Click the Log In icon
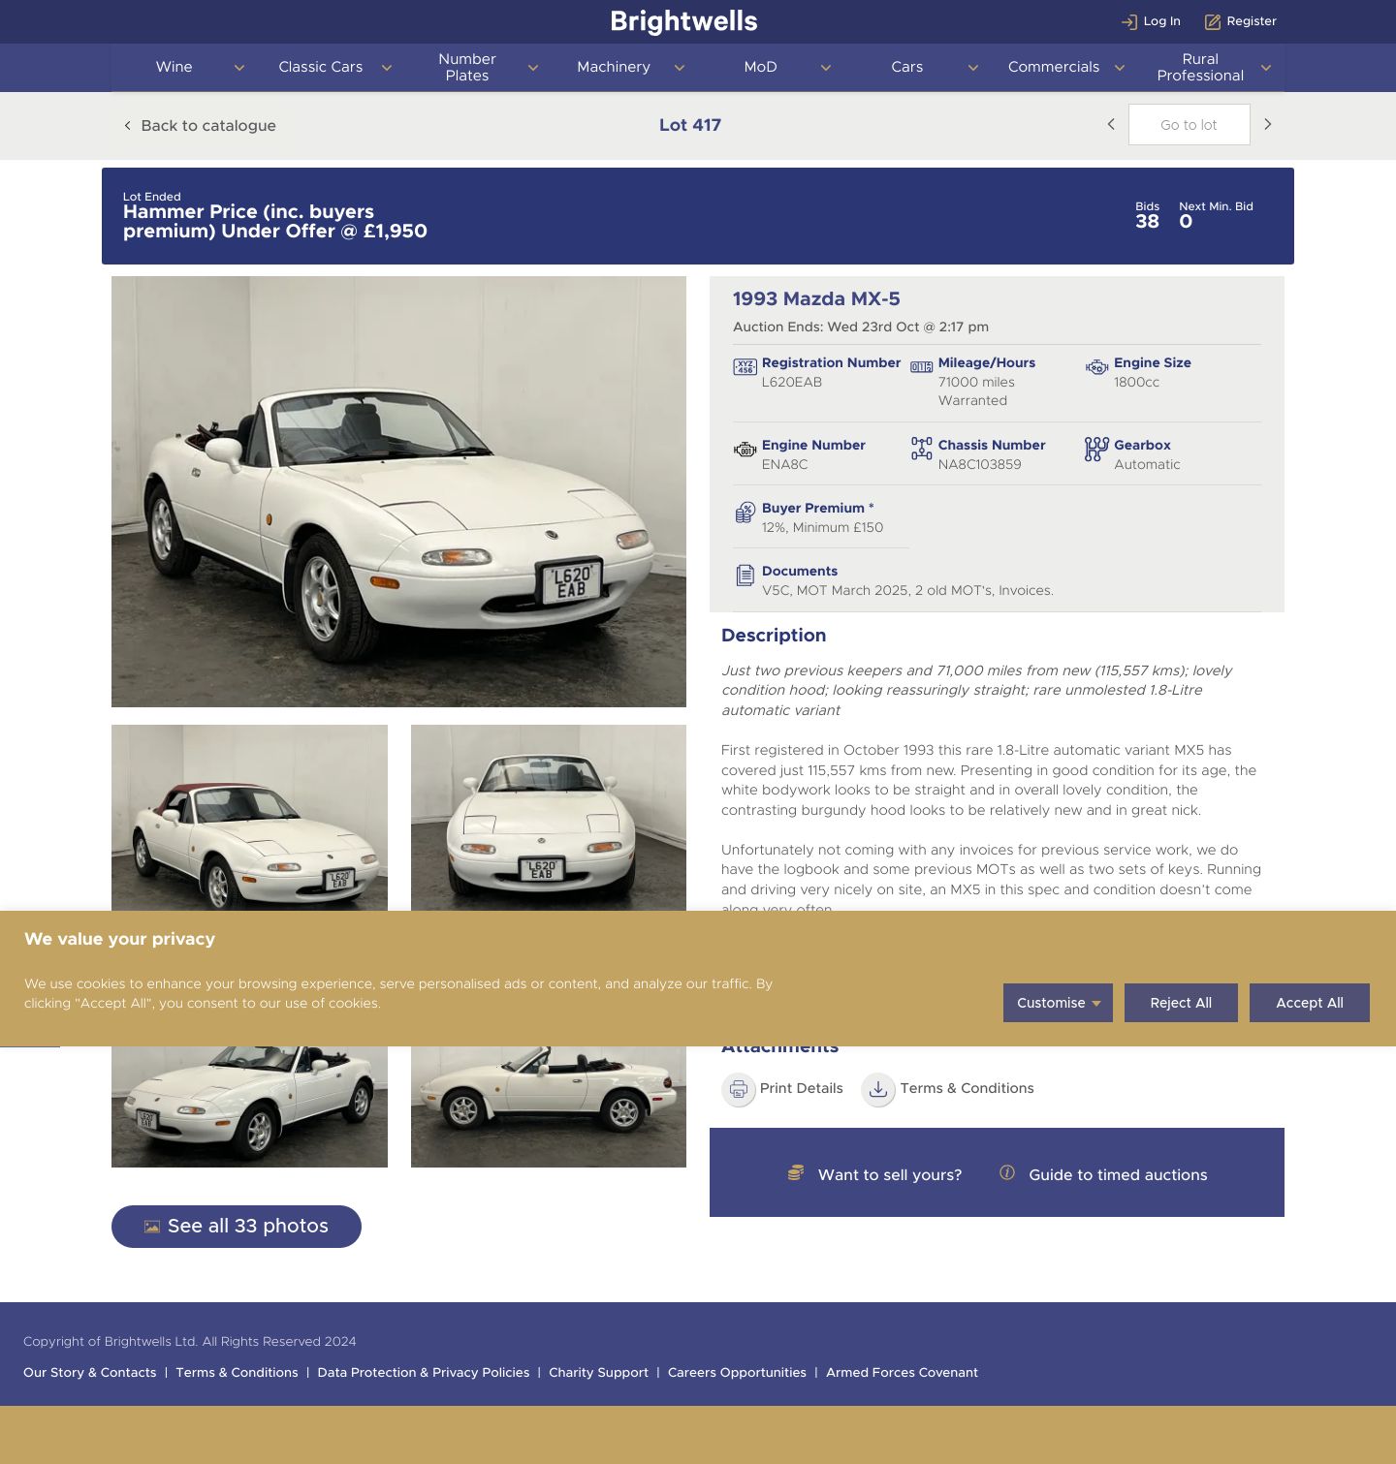This screenshot has height=1464, width=1396. tap(1128, 21)
